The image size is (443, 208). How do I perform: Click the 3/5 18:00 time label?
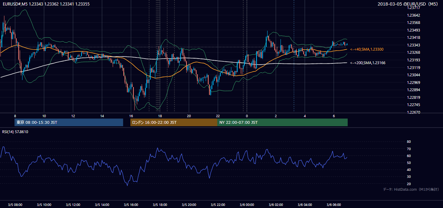tap(160, 205)
